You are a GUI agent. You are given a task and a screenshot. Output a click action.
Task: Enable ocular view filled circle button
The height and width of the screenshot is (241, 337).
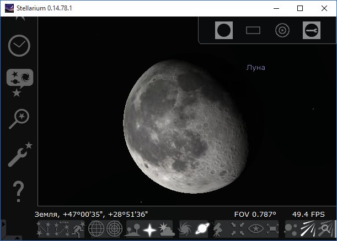pyautogui.click(x=223, y=30)
